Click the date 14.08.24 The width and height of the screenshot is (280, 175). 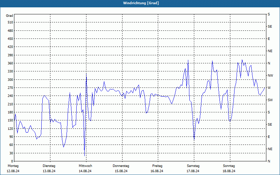85,171
